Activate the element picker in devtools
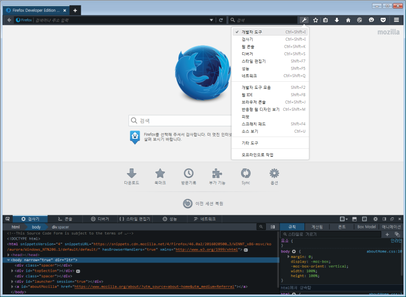406x297 pixels. 8,219
